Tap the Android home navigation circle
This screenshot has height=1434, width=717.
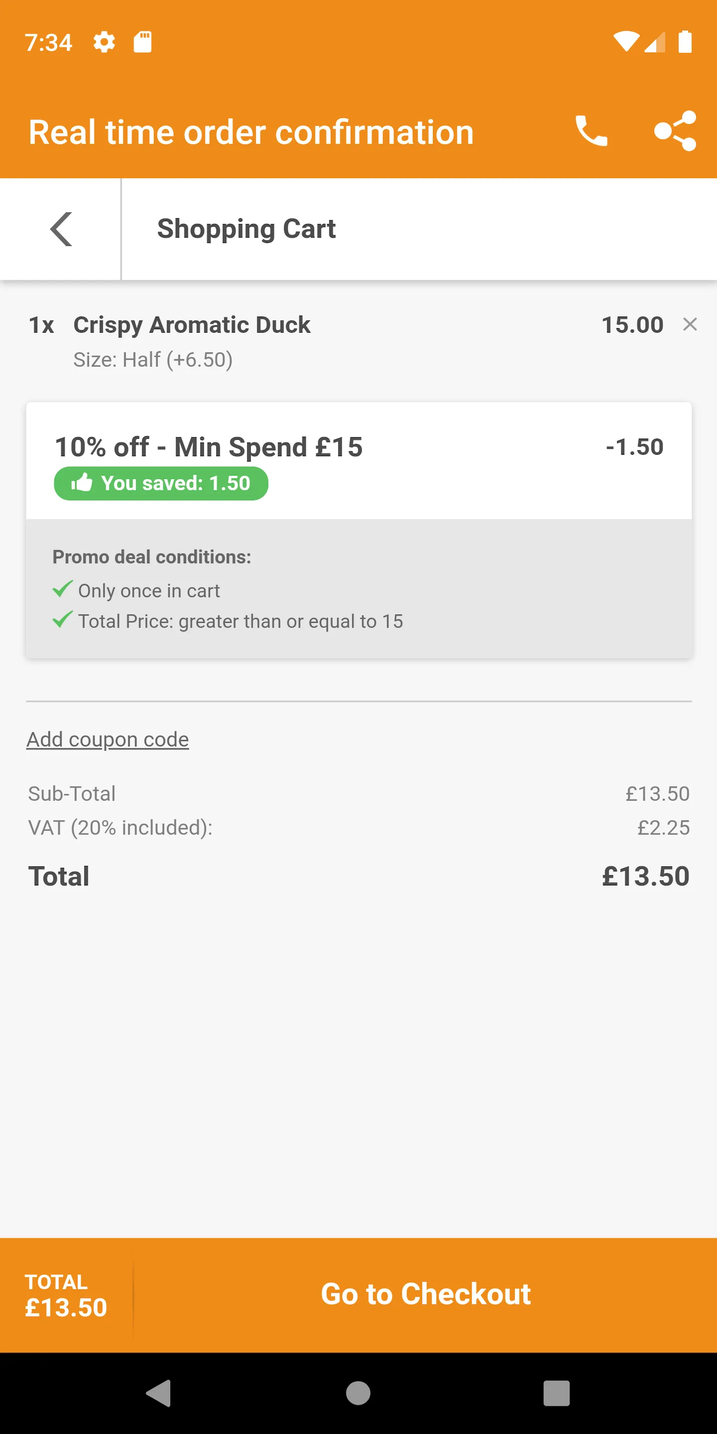358,1393
